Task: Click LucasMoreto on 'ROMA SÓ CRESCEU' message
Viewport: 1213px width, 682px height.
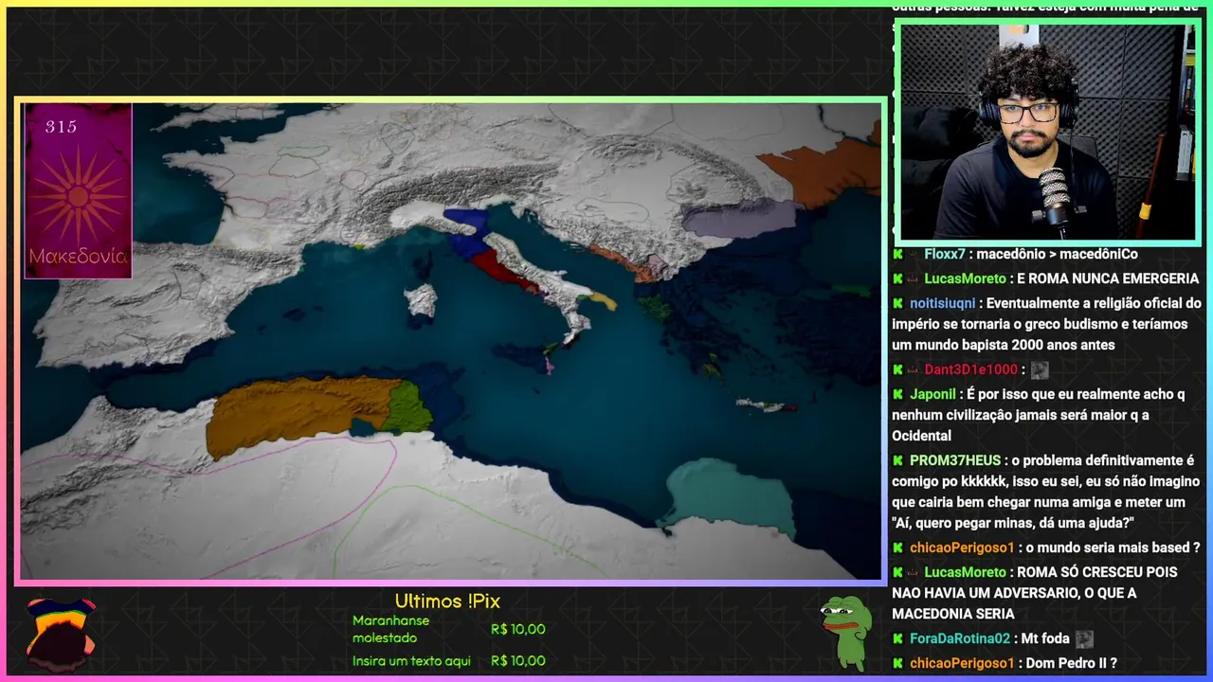Action: 966,572
